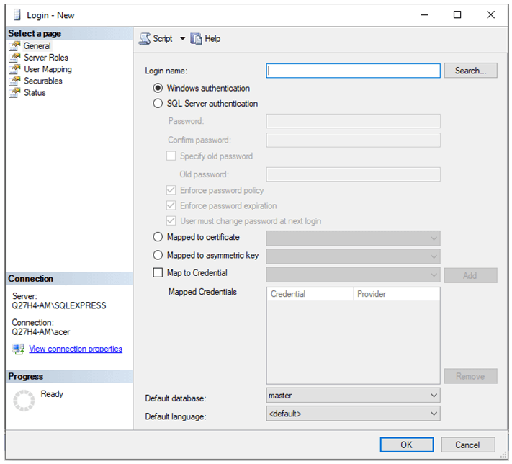The width and height of the screenshot is (512, 464).
Task: Choose Mapped to certificate option
Action: tap(158, 237)
